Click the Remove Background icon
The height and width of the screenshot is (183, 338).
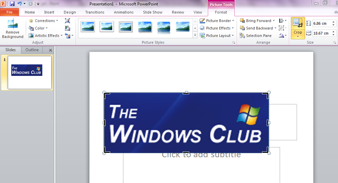[13, 24]
